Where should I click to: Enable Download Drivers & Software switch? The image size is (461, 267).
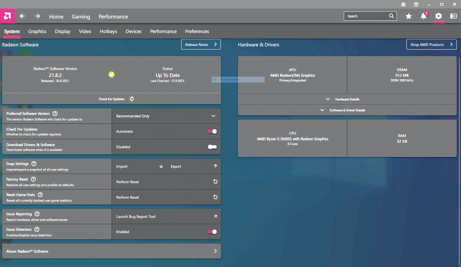click(x=212, y=147)
